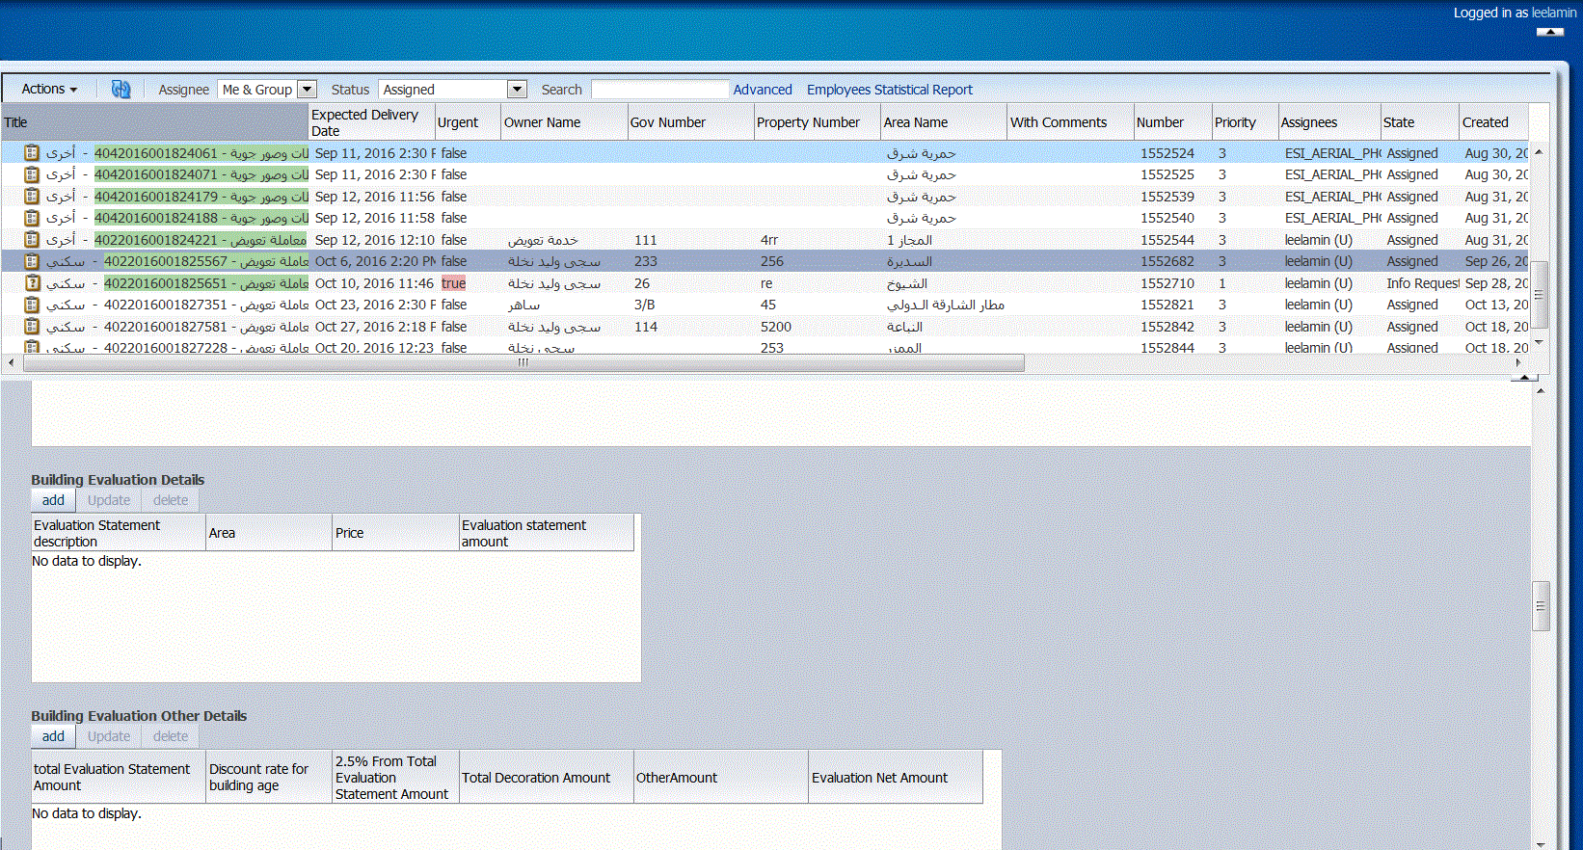
Task: Click the urgent 'true' cell in row 1552710
Action: (453, 283)
